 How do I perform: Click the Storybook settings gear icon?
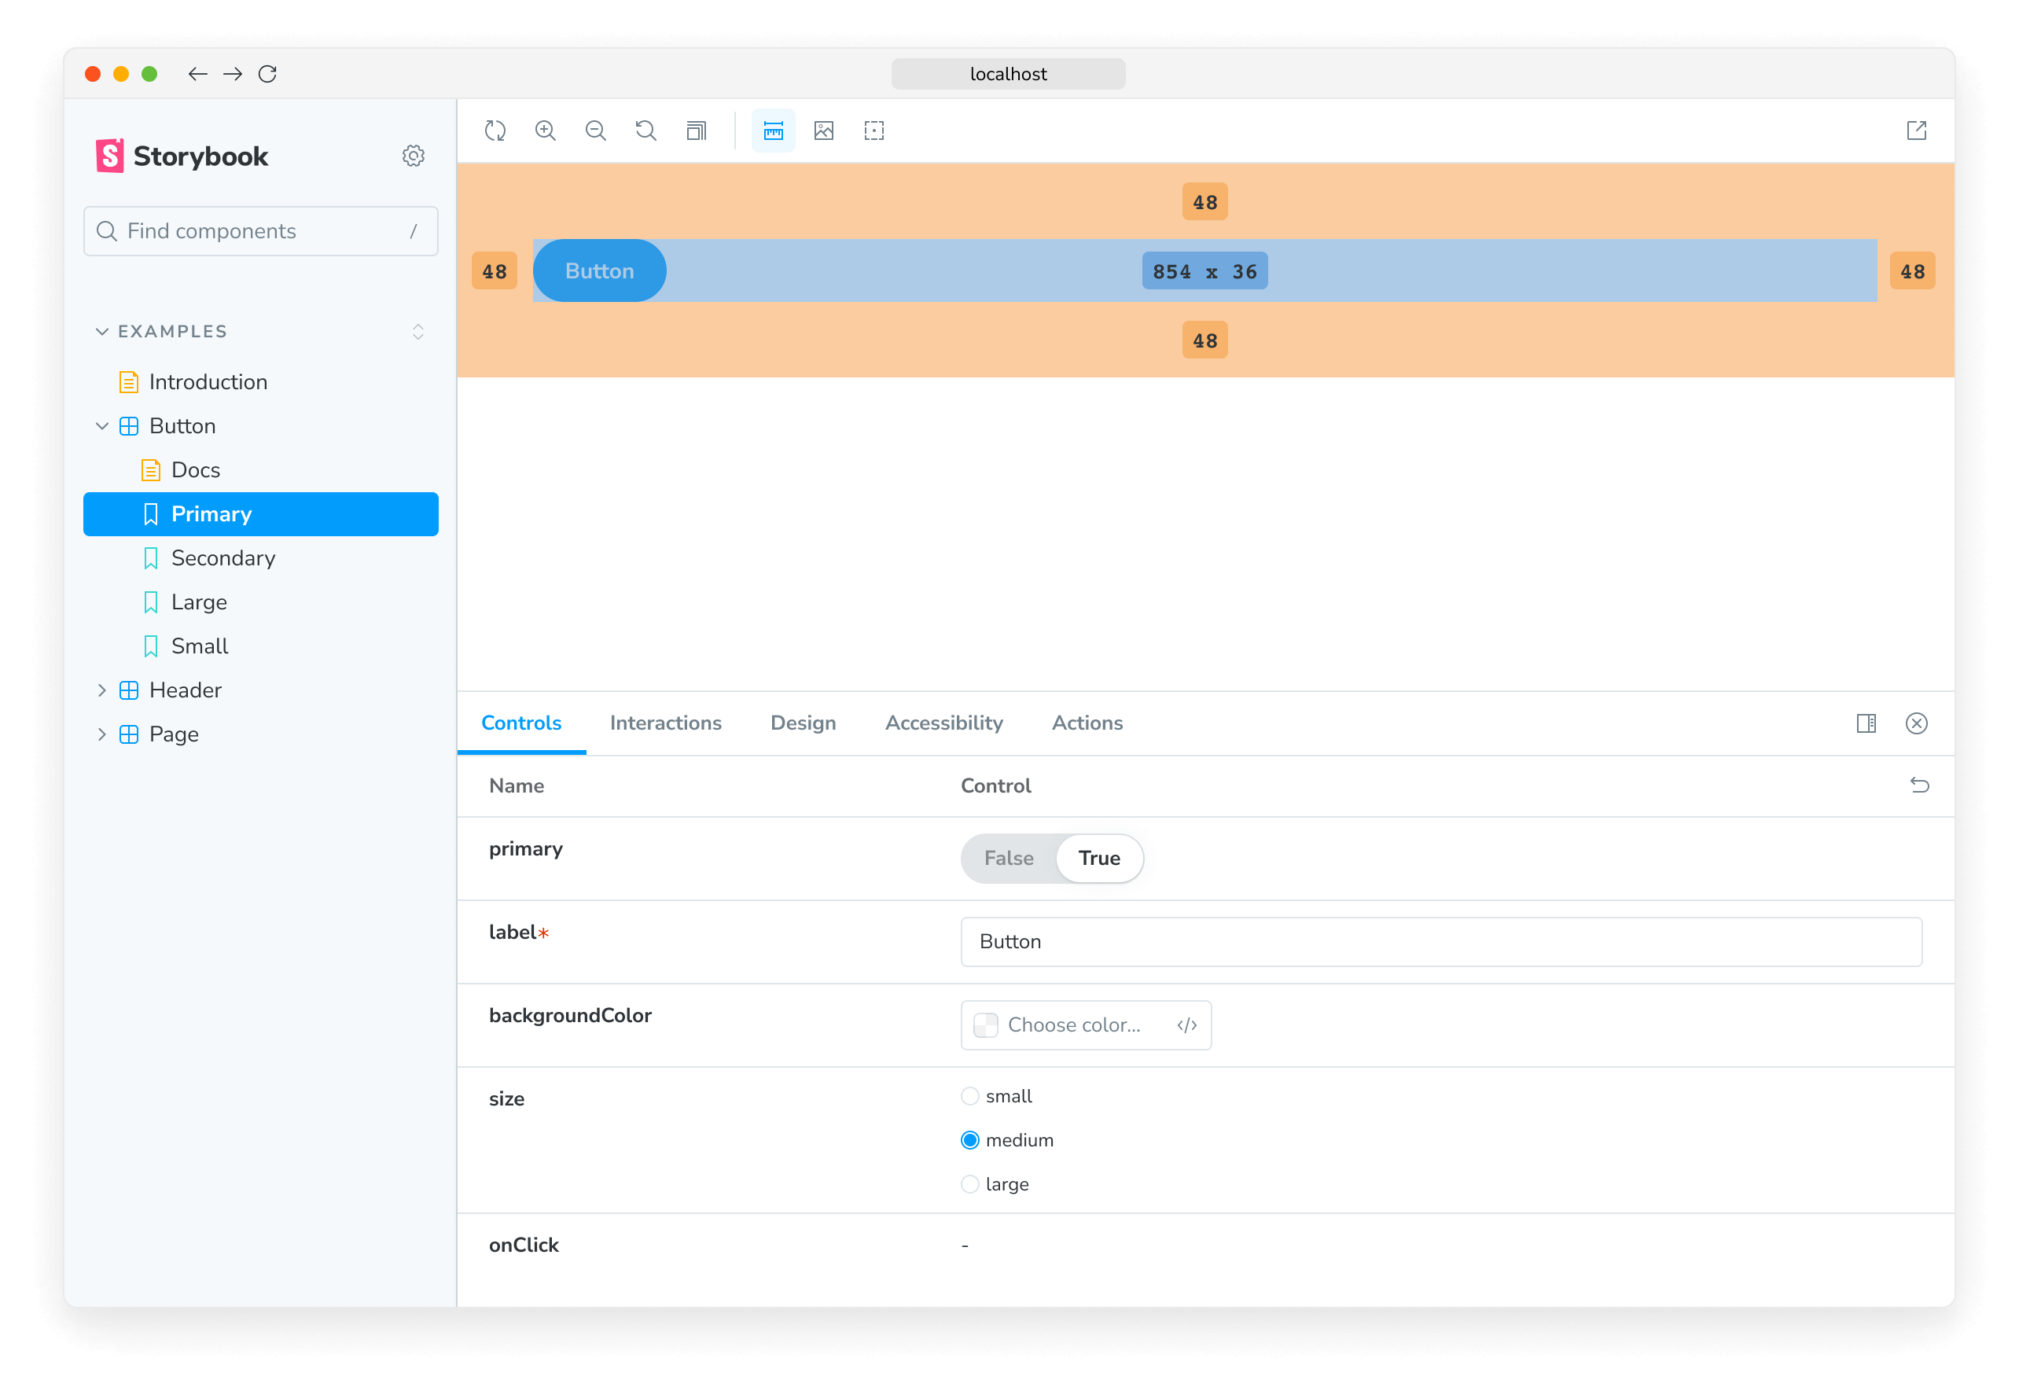(x=414, y=155)
